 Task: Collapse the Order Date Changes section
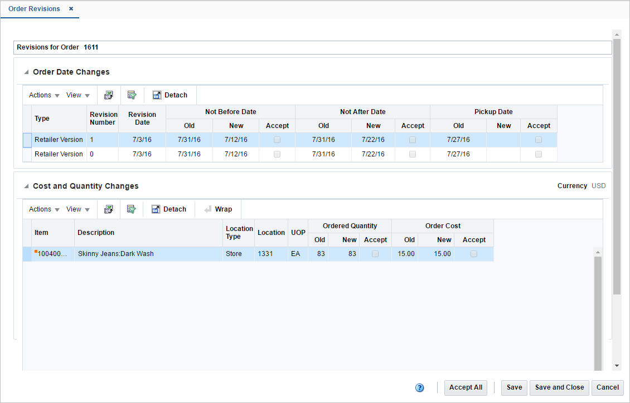(x=26, y=72)
